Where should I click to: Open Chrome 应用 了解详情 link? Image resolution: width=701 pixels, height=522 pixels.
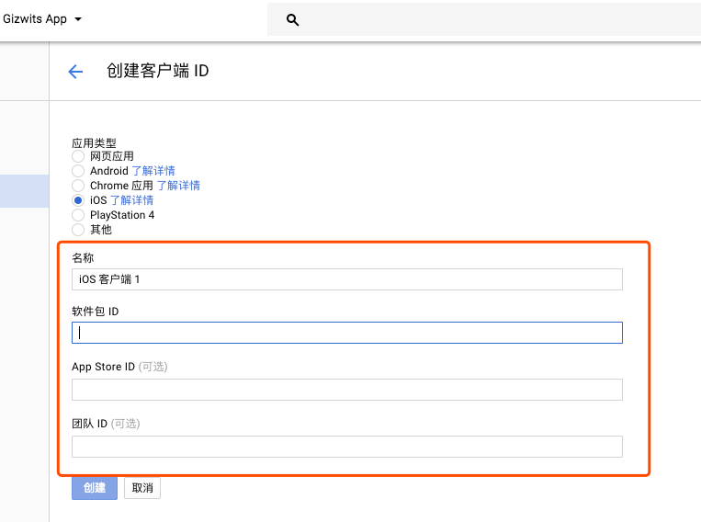click(x=178, y=186)
